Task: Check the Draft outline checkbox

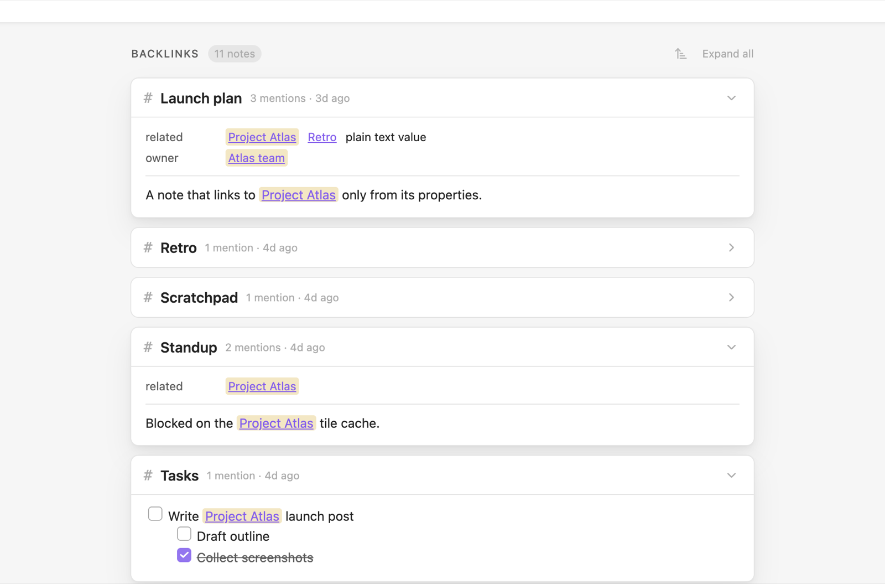Action: click(184, 534)
